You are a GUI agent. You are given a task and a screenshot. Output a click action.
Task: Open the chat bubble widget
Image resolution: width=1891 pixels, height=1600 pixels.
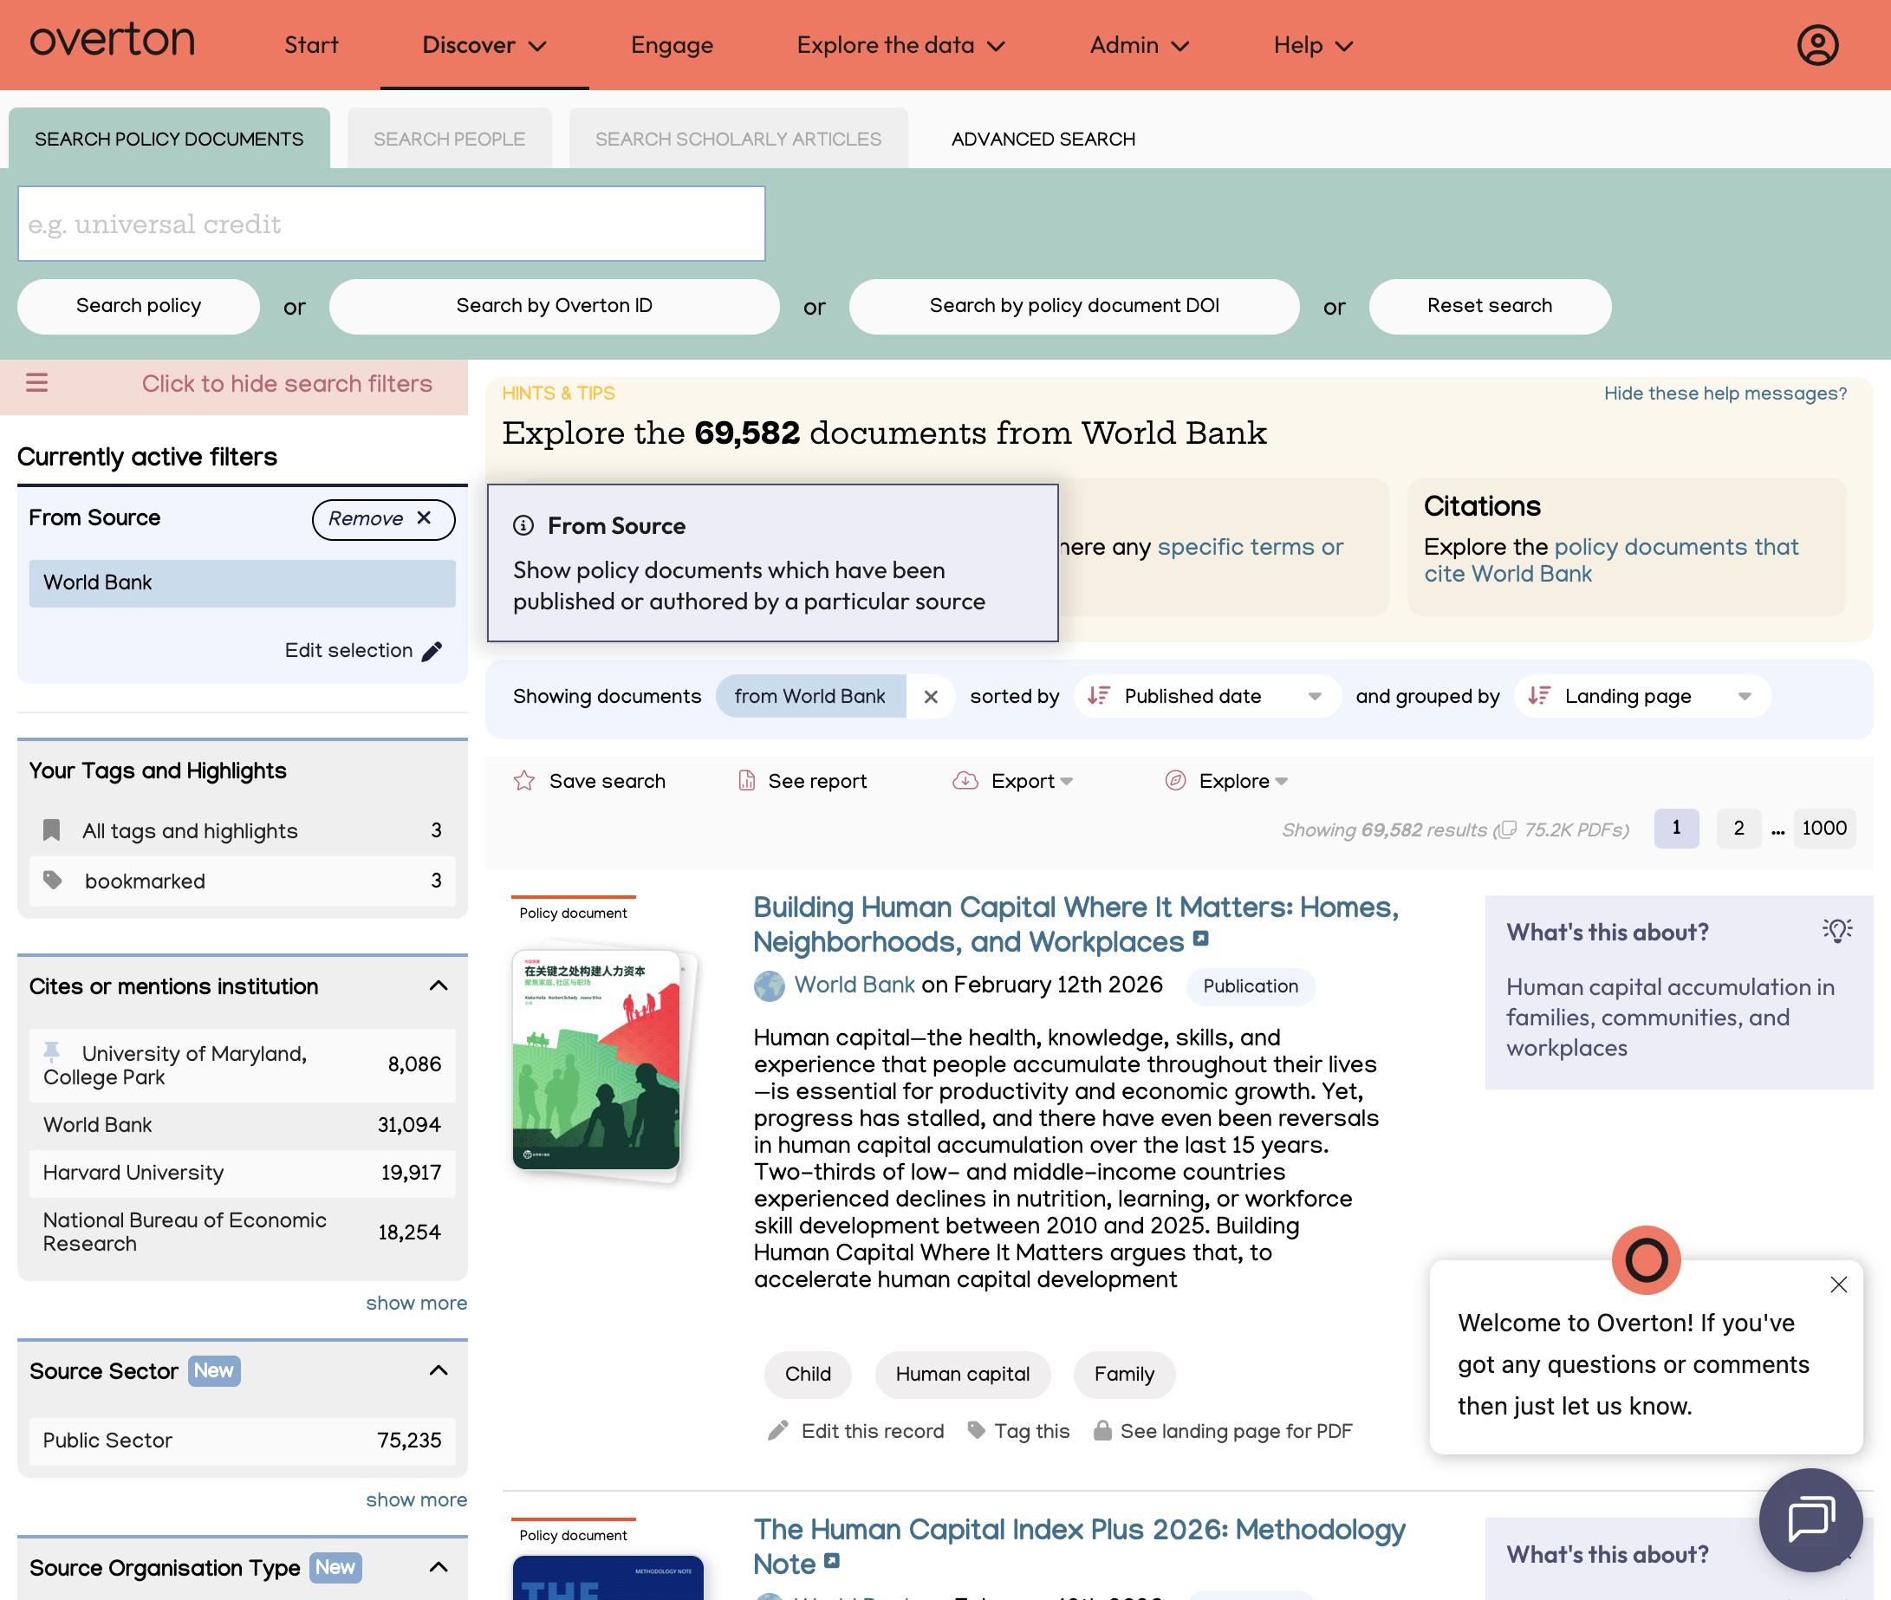(1810, 1519)
